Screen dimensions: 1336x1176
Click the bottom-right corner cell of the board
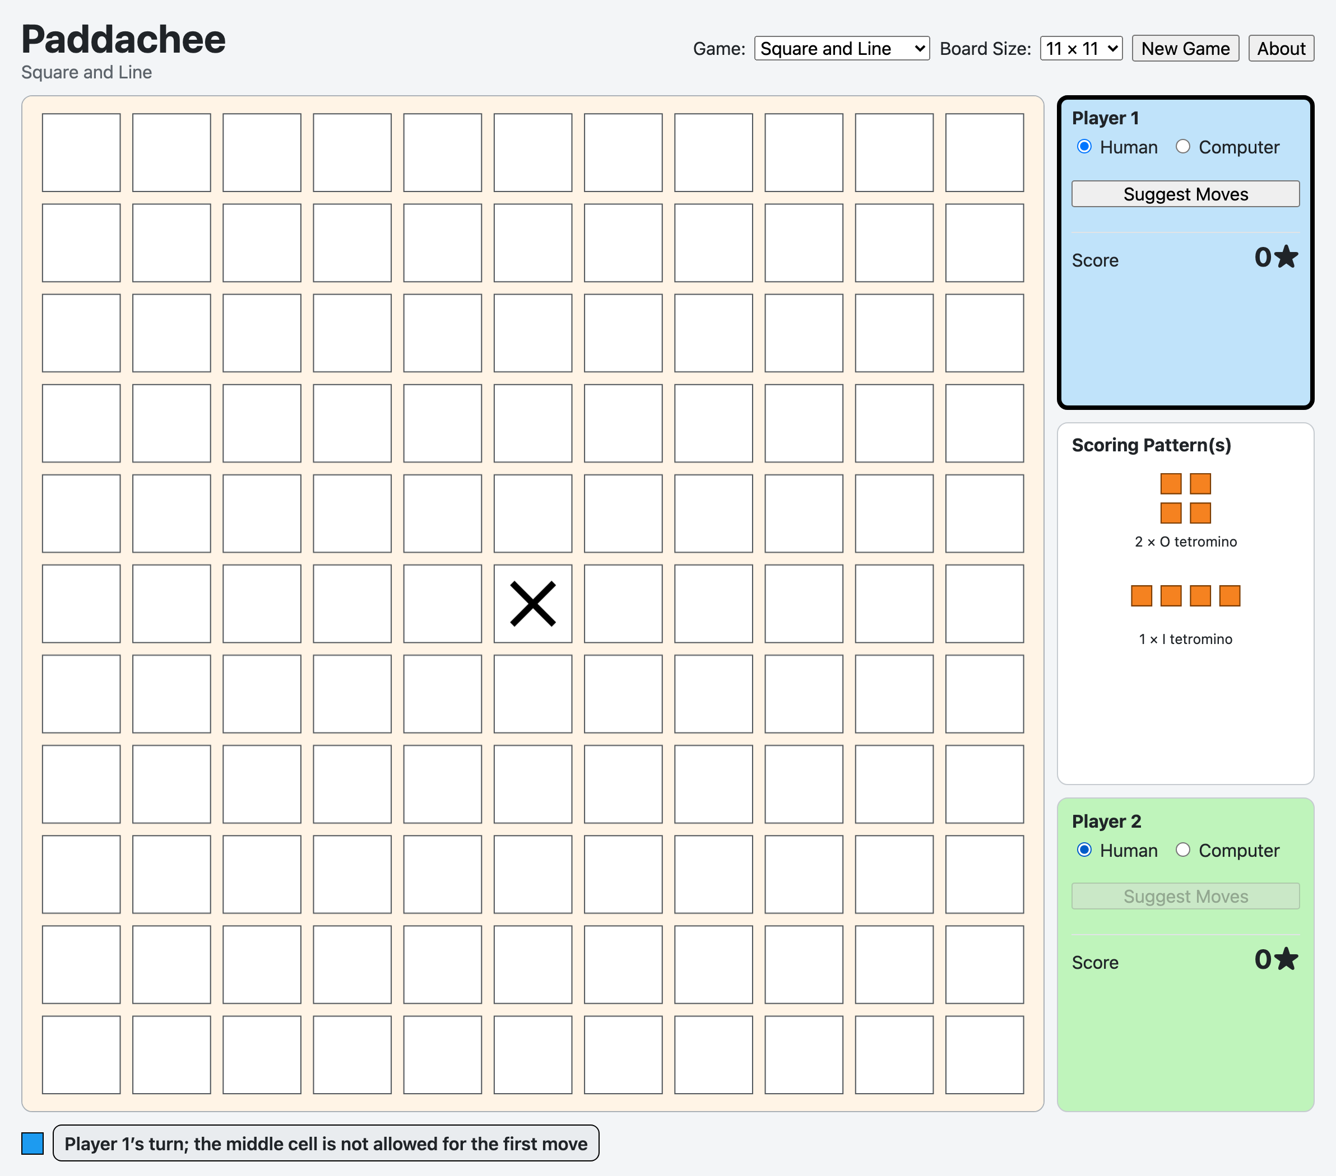click(x=985, y=1054)
